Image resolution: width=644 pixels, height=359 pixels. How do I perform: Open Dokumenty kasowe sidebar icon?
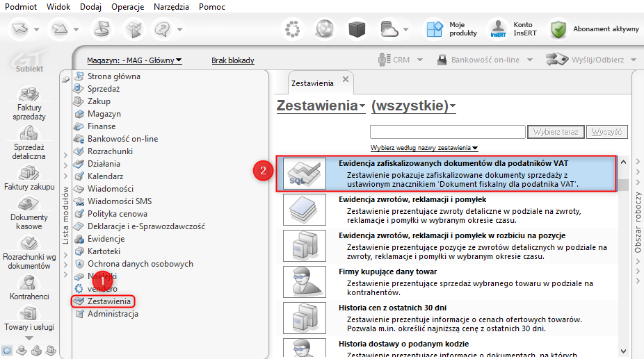[x=29, y=203]
